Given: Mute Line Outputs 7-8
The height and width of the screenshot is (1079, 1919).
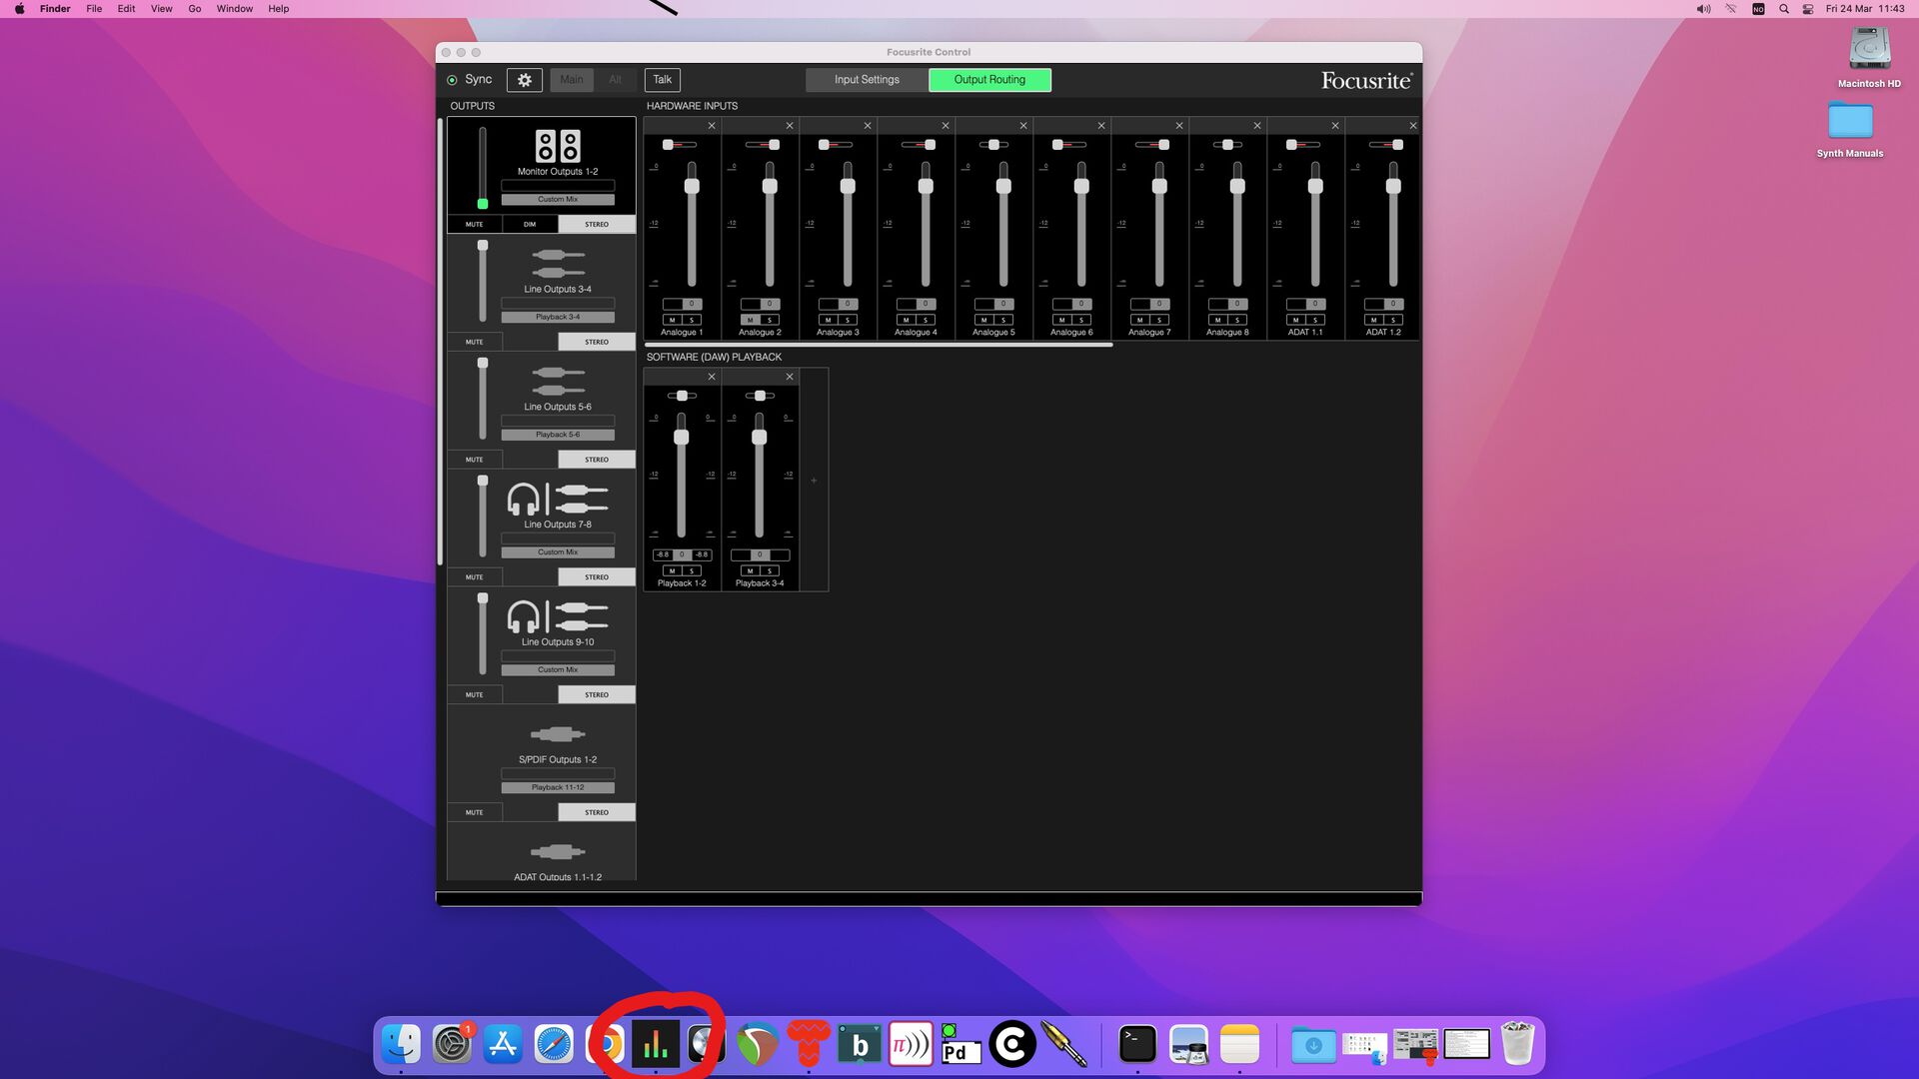Looking at the screenshot, I should (474, 577).
